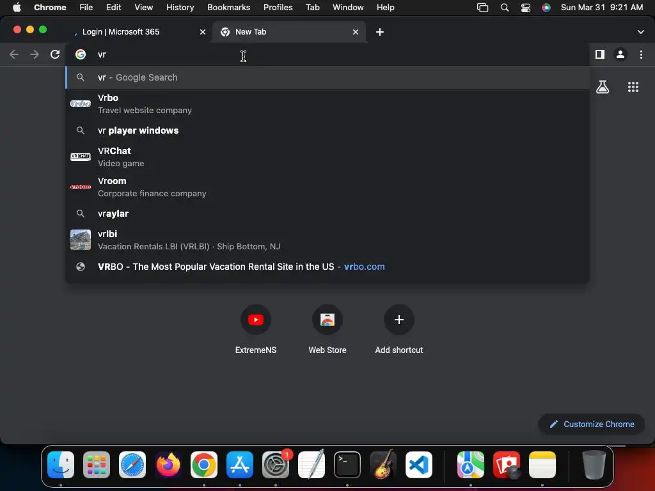Open the Edit menu
The width and height of the screenshot is (655, 491).
point(113,7)
